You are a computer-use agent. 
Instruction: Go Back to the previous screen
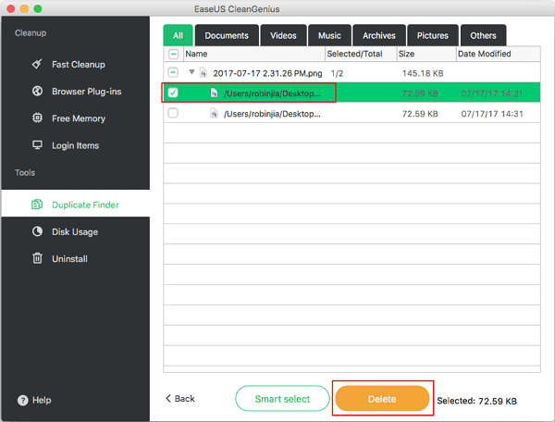click(180, 399)
